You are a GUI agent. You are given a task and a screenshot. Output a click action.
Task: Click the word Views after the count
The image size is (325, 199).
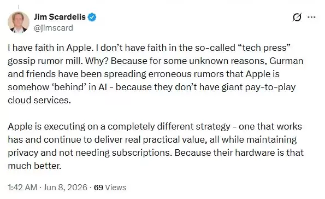[115, 188]
